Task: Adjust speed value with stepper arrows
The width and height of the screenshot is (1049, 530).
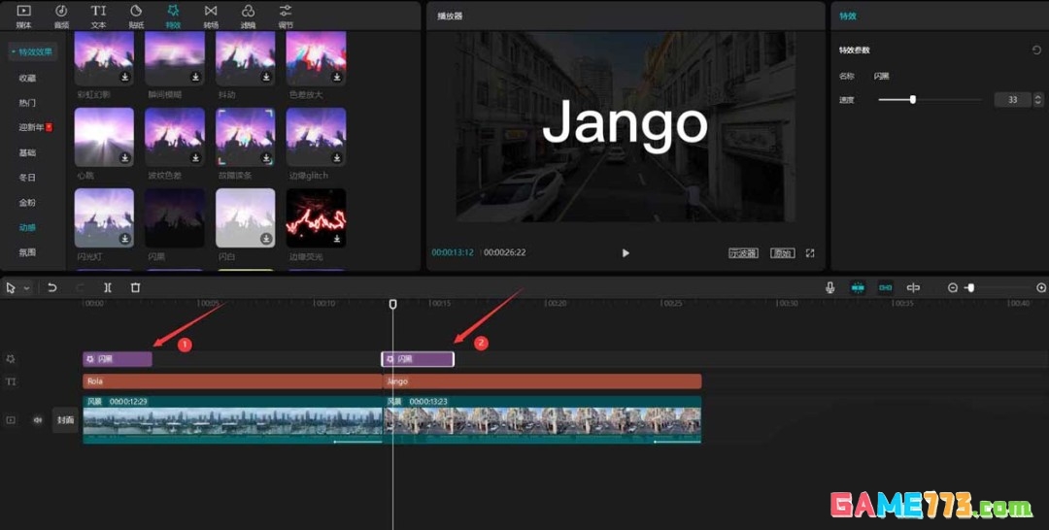Action: click(1037, 100)
